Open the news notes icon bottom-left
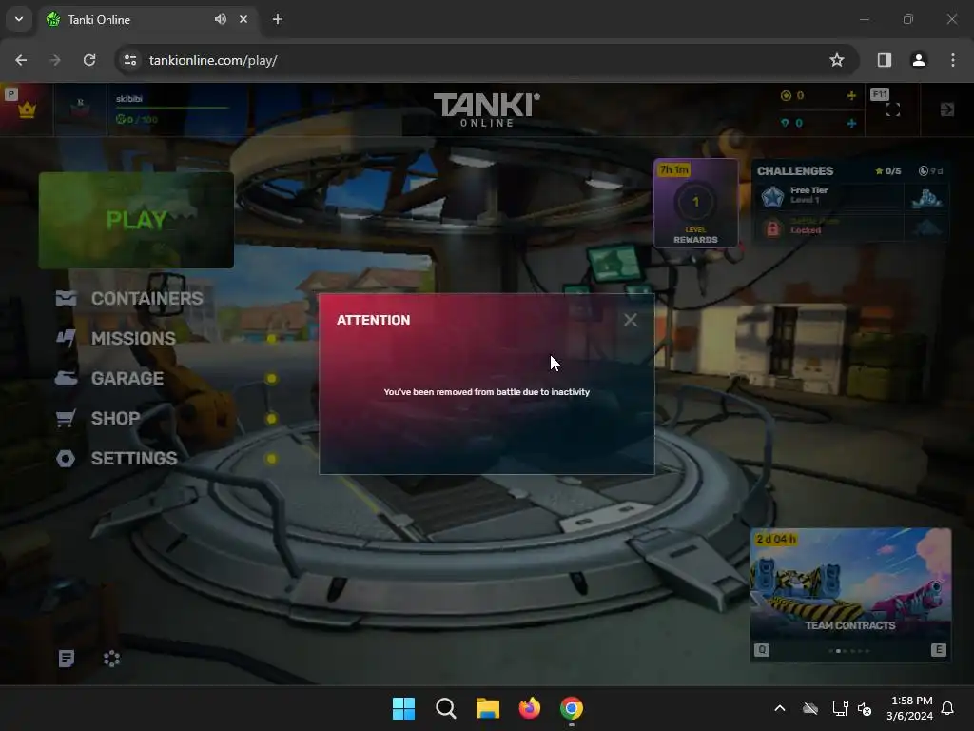Screen dimensions: 974x731 pyautogui.click(x=67, y=659)
